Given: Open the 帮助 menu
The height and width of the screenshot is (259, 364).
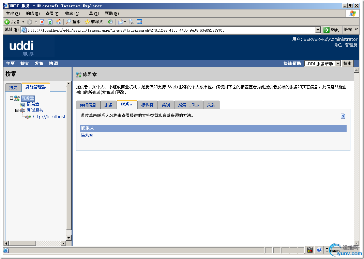Looking at the screenshot, I should [x=112, y=13].
